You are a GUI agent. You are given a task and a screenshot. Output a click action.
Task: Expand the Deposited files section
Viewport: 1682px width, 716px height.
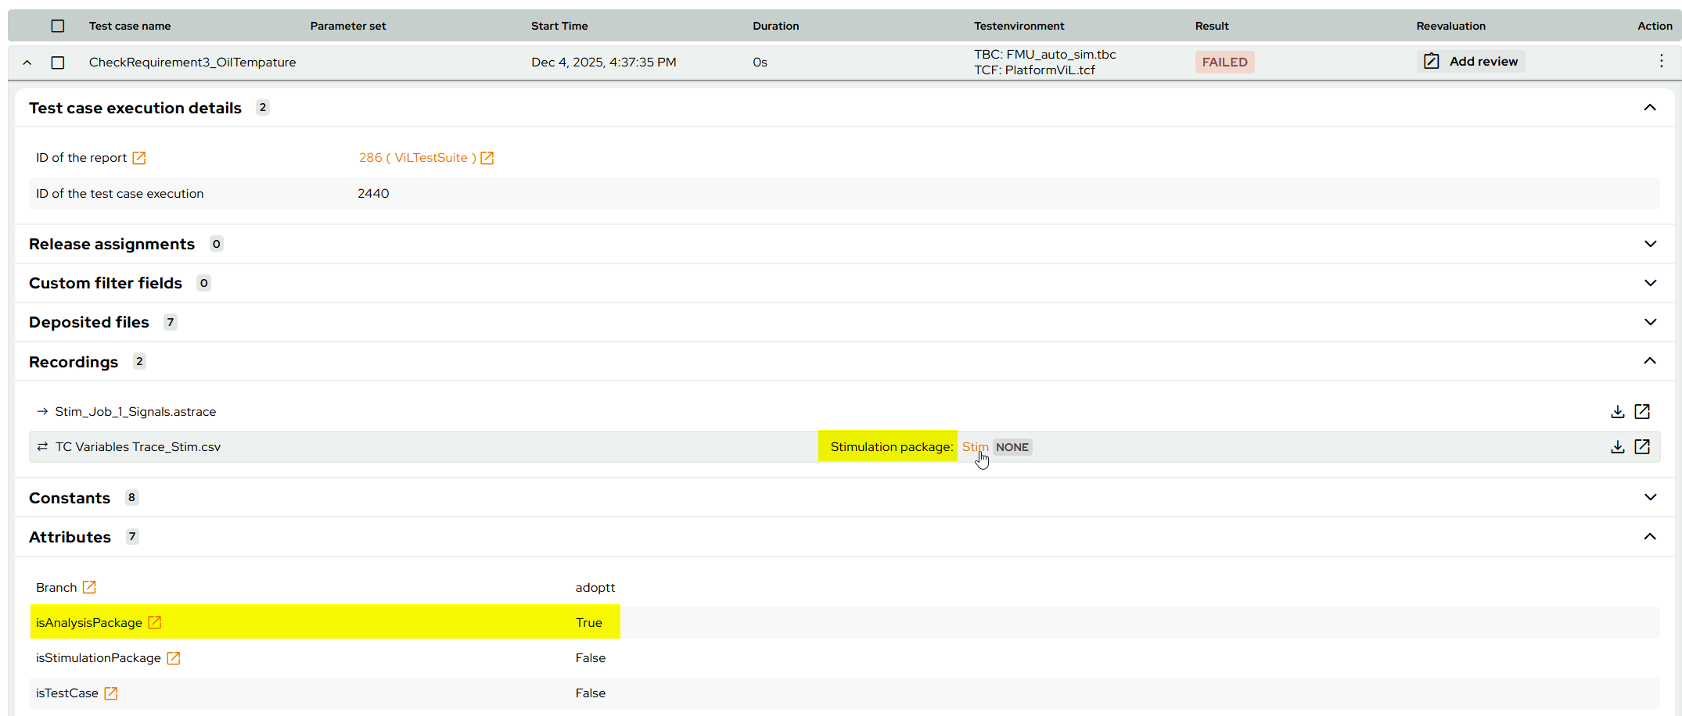(x=1650, y=322)
